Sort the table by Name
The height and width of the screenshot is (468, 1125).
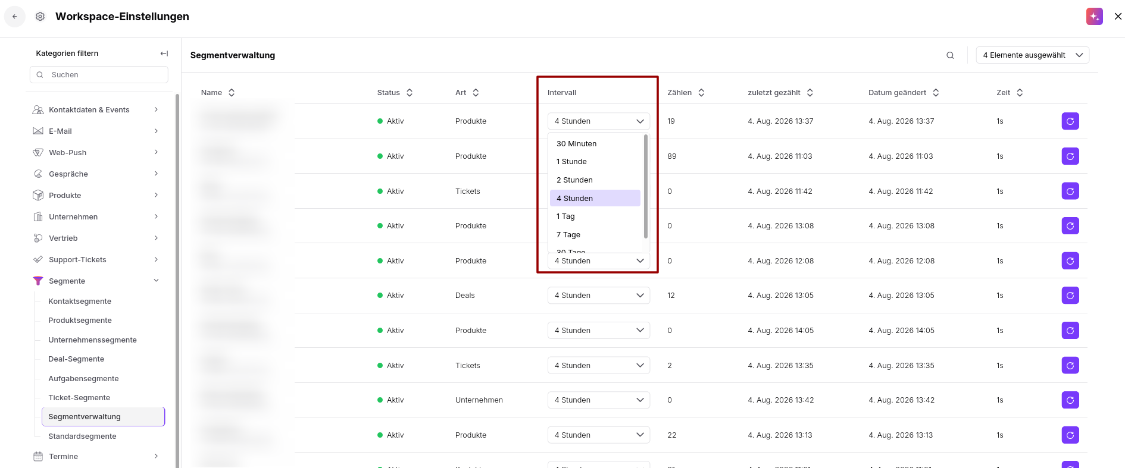232,93
